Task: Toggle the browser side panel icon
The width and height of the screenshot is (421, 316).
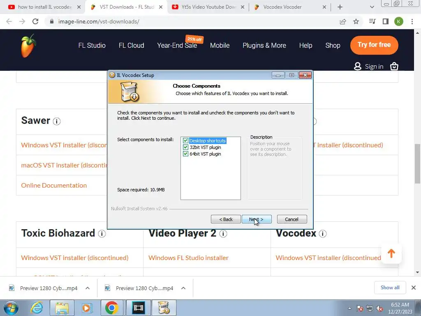Action: coord(386,21)
